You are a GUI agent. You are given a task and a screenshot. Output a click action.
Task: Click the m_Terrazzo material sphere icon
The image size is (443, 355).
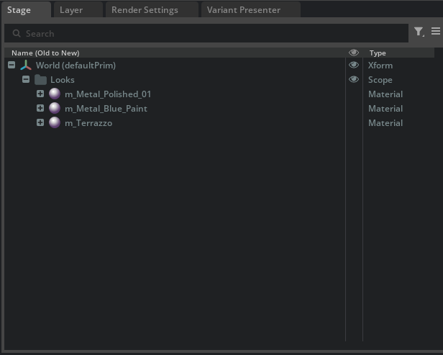(55, 123)
